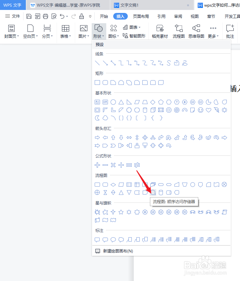Select the up arrow shape in 箭头总汇
Screen dimensions: 240x281
(113, 138)
